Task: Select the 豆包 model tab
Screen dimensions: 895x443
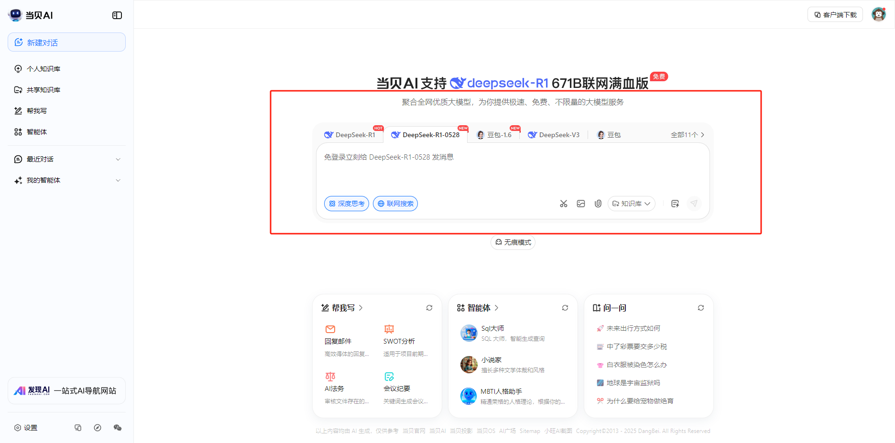Action: pos(609,135)
